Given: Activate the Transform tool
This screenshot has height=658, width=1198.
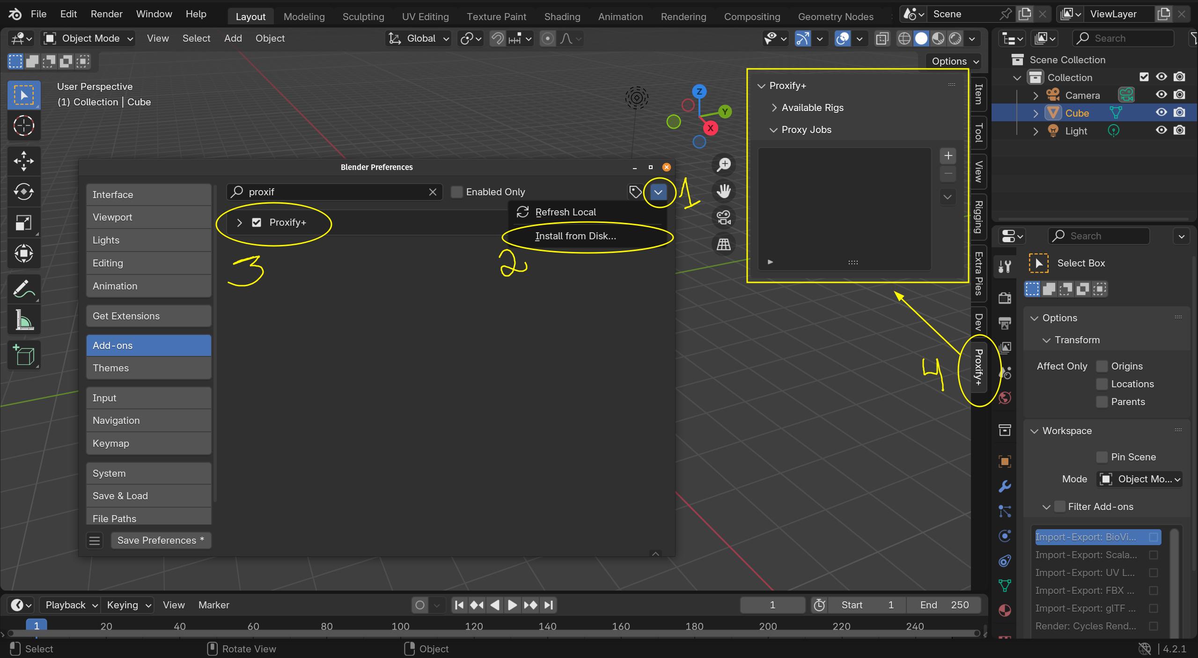Looking at the screenshot, I should pyautogui.click(x=23, y=253).
